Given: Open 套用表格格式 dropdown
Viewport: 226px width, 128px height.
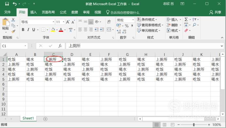Looking at the screenshot, I should pyautogui.click(x=150, y=25).
